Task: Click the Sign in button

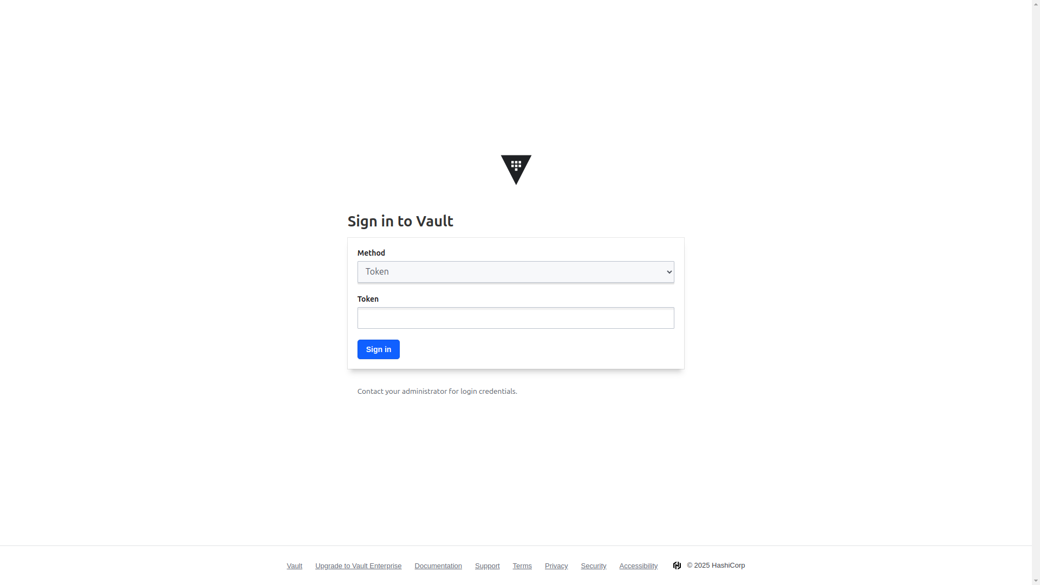Action: coord(379,349)
